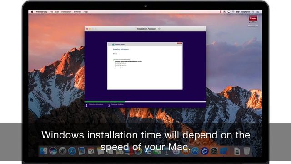The width and height of the screenshot is (291, 164).
Task: Click the Wi-Fi status icon
Action: pyautogui.click(x=233, y=12)
